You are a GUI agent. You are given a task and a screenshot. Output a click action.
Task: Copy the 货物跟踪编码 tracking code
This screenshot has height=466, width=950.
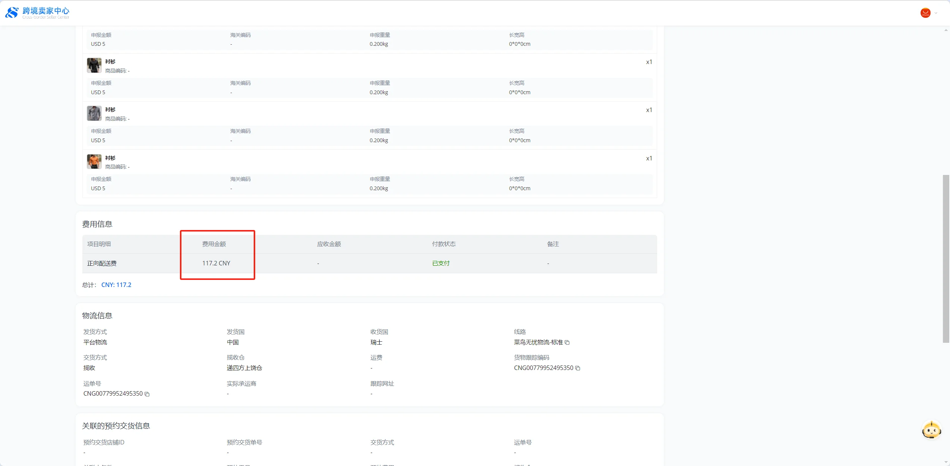(x=578, y=368)
